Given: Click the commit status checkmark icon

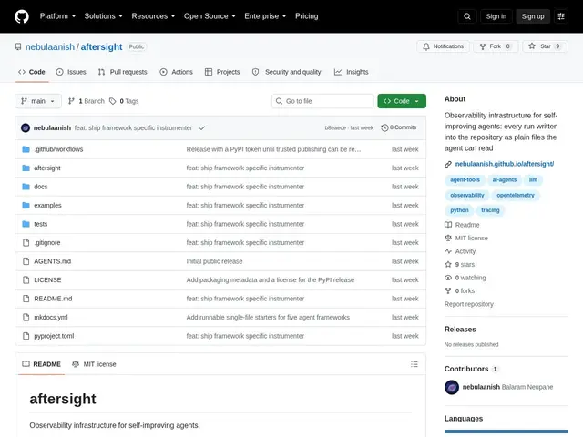Looking at the screenshot, I should click(202, 127).
